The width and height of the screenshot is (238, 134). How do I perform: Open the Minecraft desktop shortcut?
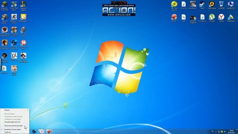click(x=4, y=6)
